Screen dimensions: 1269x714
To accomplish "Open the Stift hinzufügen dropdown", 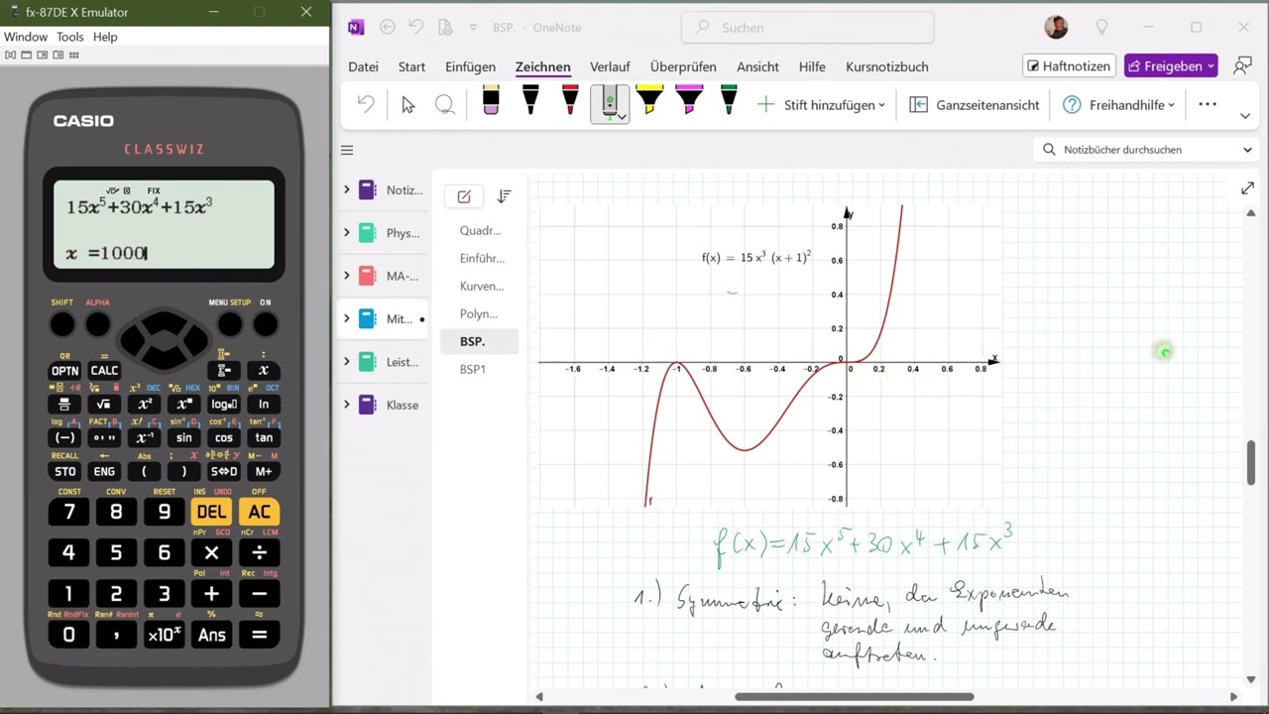I will tap(821, 104).
